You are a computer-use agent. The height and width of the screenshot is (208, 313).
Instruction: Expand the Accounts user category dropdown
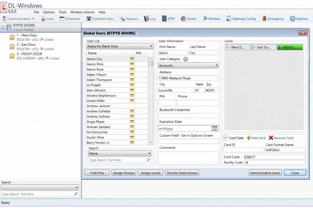(x=188, y=65)
